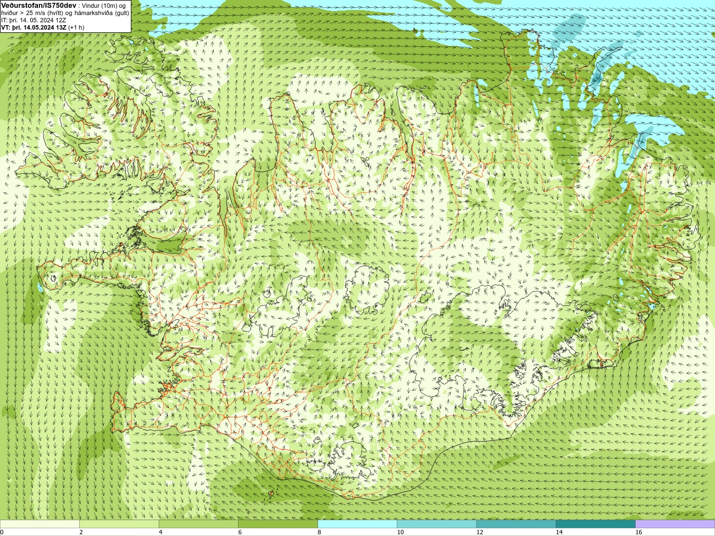Click the 14–16 m/s dark teal legend swatch
Image resolution: width=715 pixels, height=536 pixels.
tap(595, 524)
